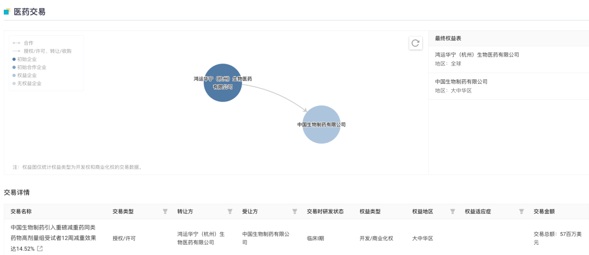Click the graph footnote starting 注：权益图仅统计
589x255 pixels.
point(77,167)
